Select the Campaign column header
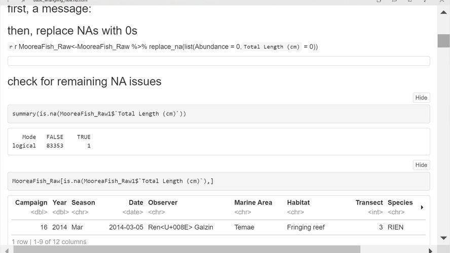 (x=31, y=202)
